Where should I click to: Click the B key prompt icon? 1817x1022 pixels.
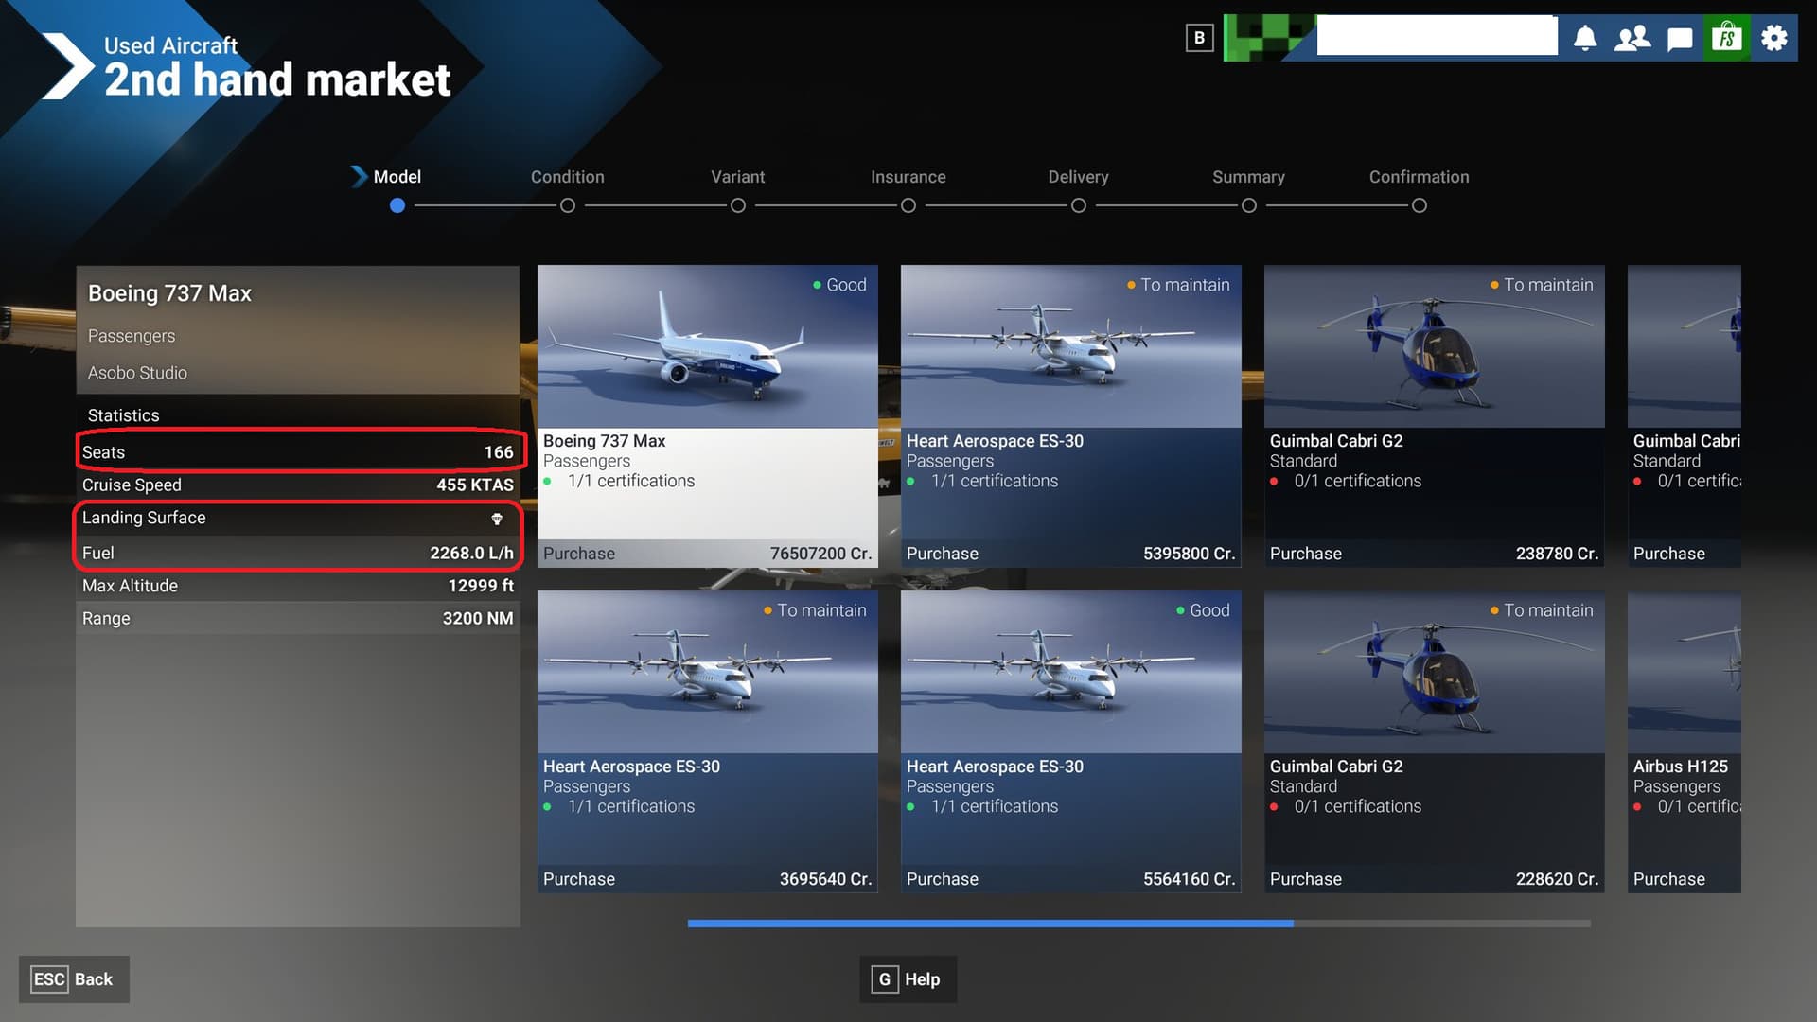coord(1199,38)
